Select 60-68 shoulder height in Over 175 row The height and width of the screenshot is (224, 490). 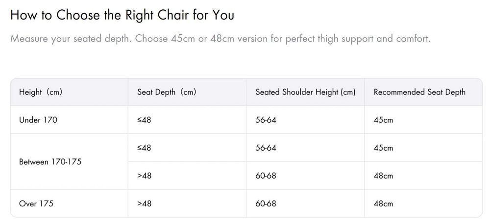tap(266, 203)
